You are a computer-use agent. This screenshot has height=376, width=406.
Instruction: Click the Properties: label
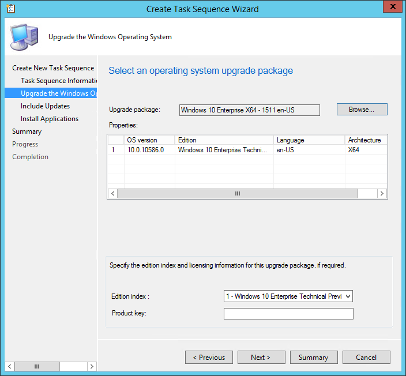point(123,125)
